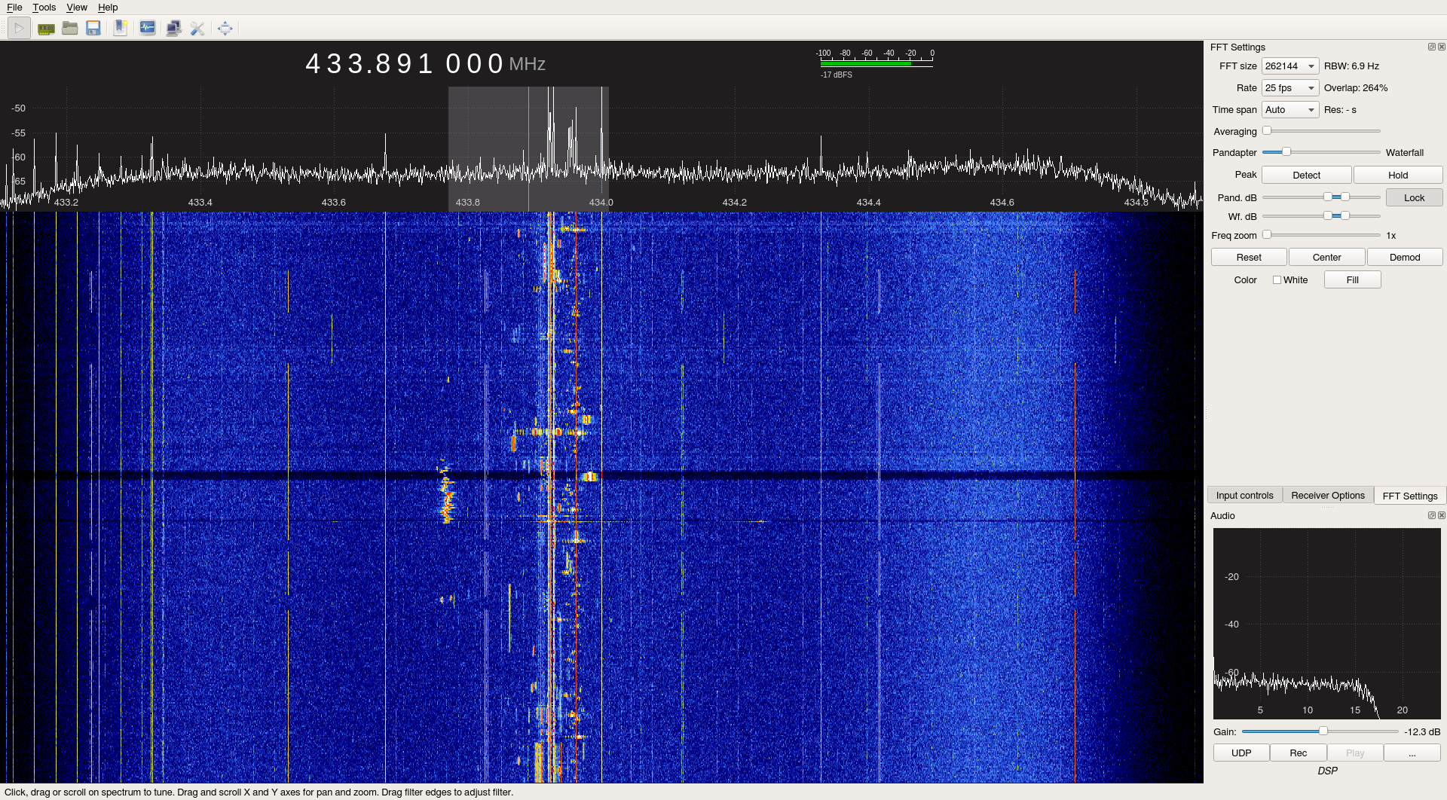
Task: Click the audio spectrum plot
Action: pos(1326,624)
